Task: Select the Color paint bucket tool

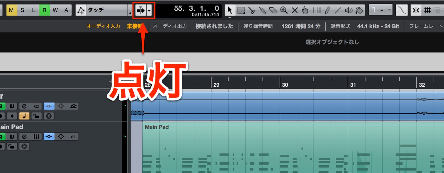Action: [x=359, y=10]
